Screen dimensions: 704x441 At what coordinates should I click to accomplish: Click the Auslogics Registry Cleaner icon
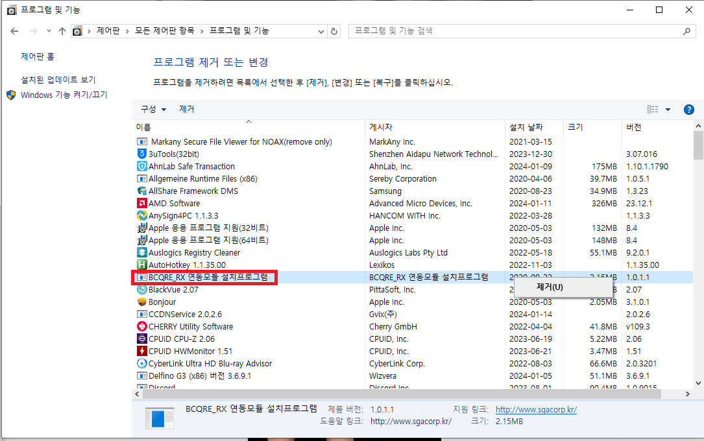tap(142, 252)
